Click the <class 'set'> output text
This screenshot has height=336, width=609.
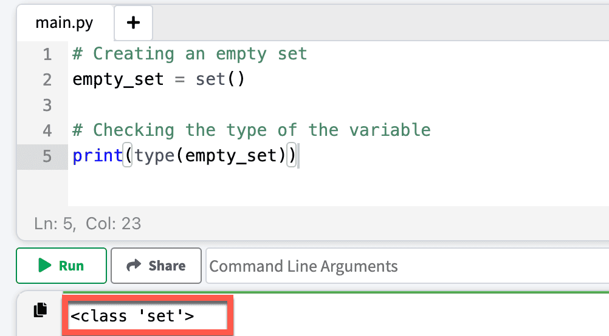[x=132, y=316]
